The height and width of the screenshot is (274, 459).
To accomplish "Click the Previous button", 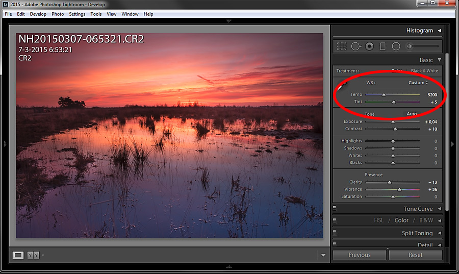I will (x=360, y=255).
